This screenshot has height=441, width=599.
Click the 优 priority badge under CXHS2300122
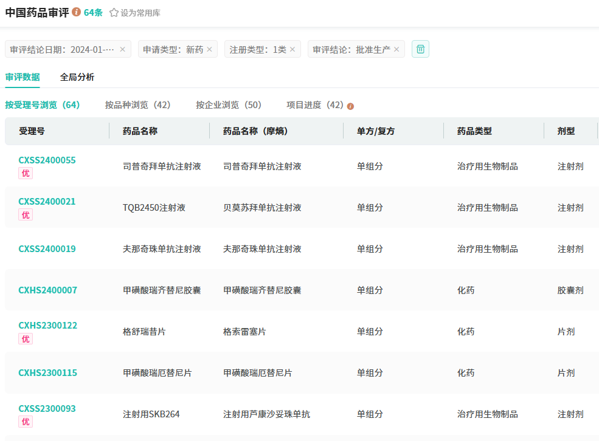click(26, 339)
